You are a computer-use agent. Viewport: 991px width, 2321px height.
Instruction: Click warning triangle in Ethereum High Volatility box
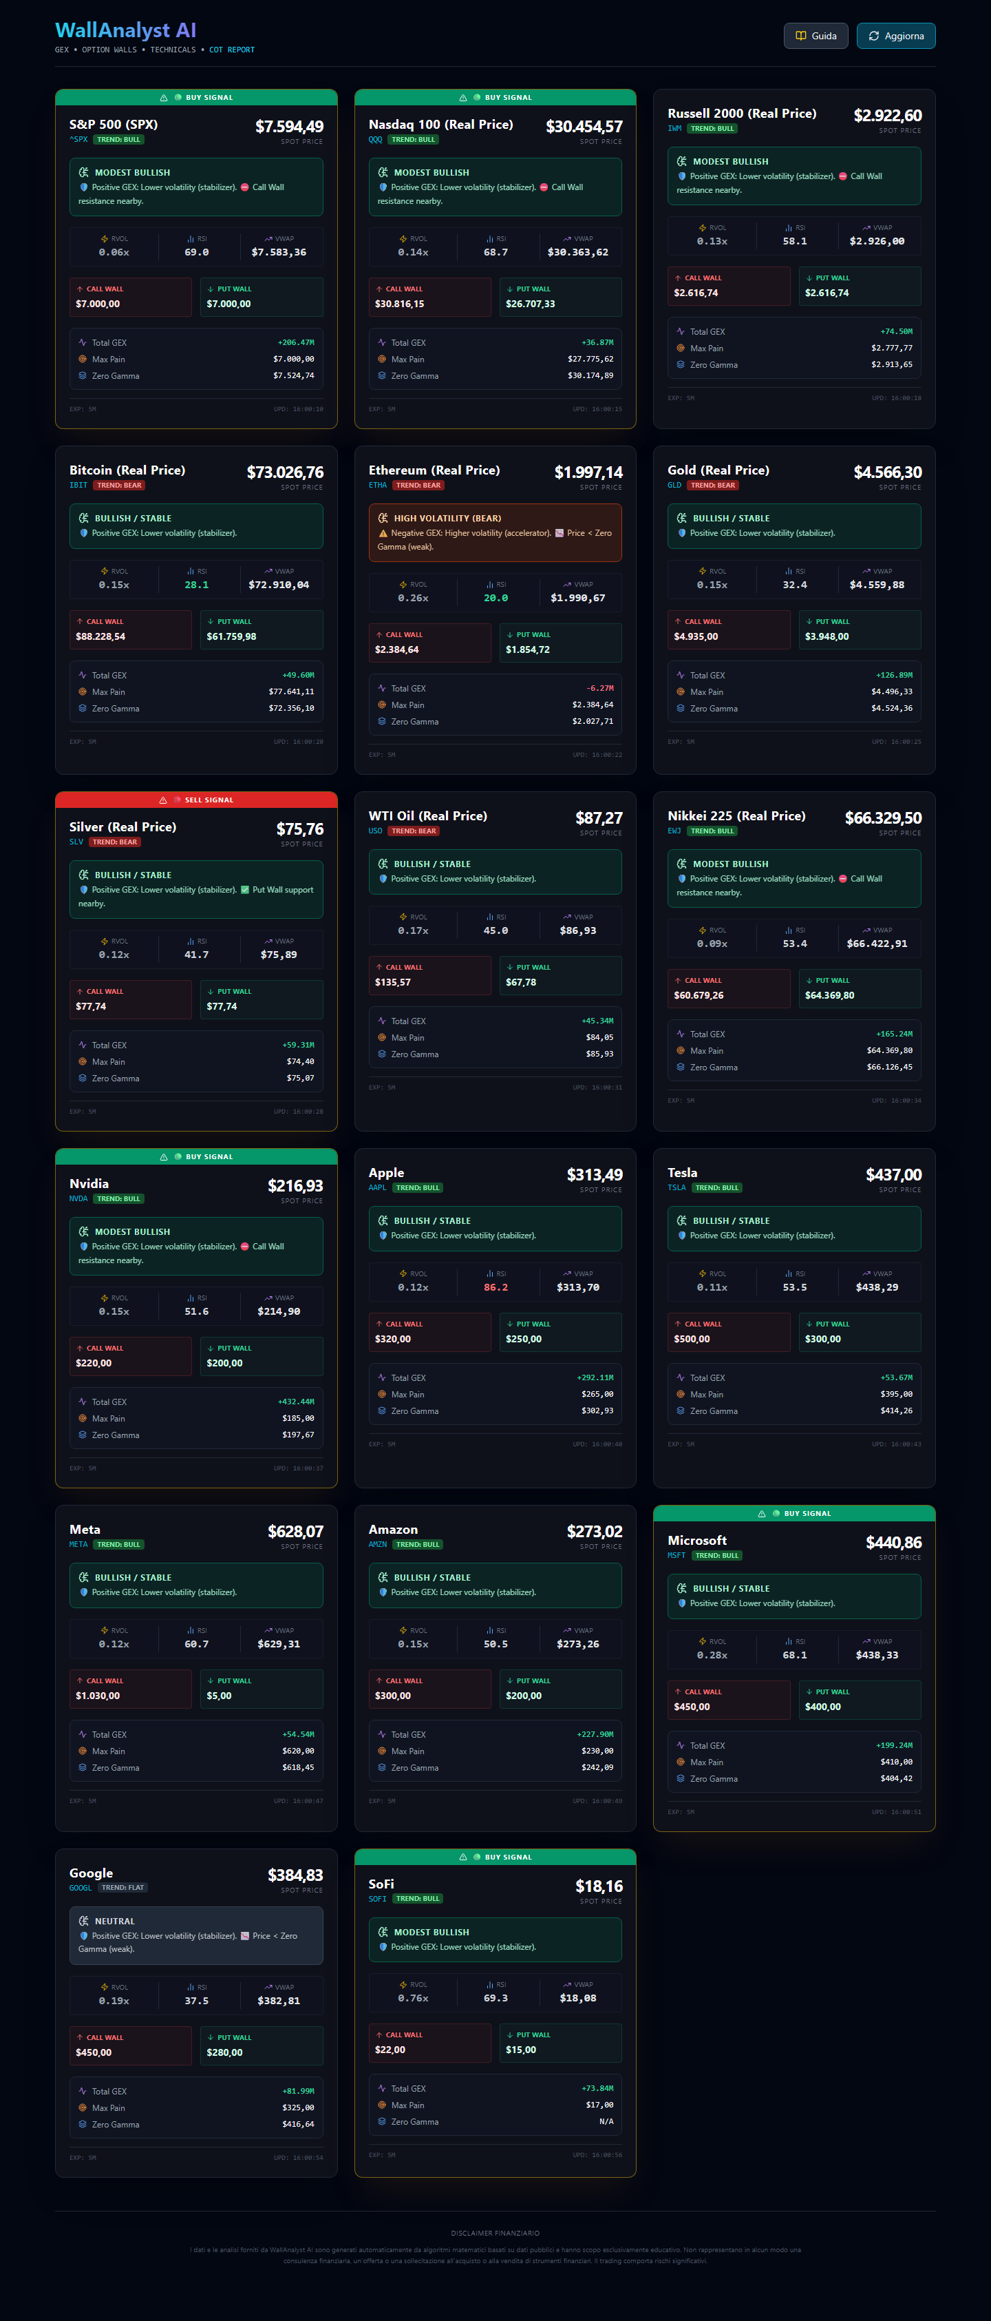tap(383, 533)
